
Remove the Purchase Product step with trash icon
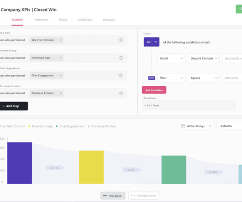click(121, 93)
